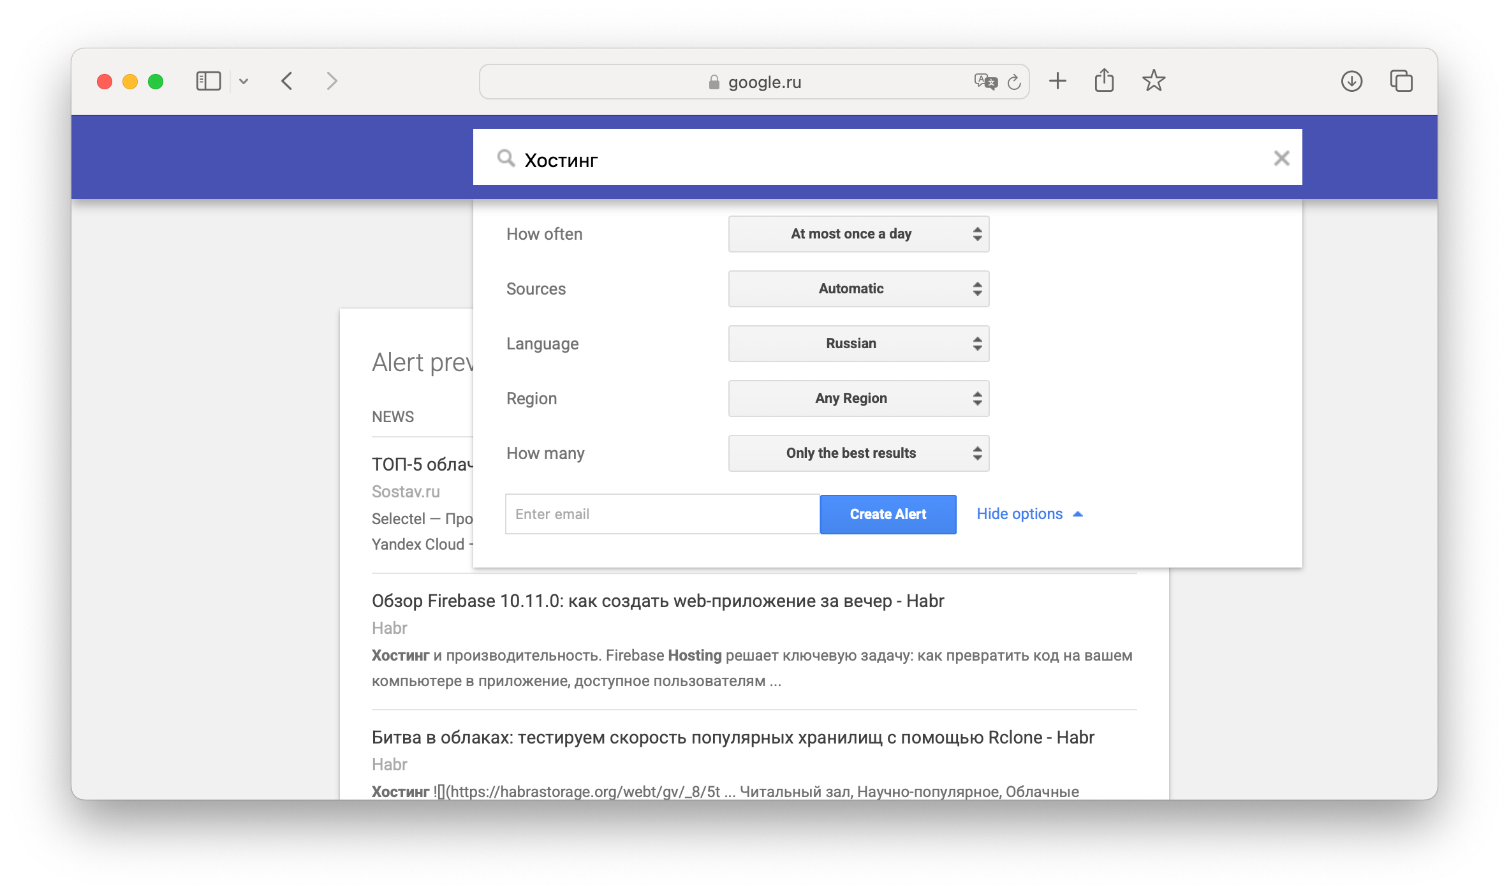The image size is (1509, 894).
Task: Show the tab overview
Action: click(x=1401, y=81)
